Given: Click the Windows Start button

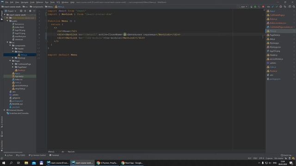Looking at the screenshot, I should pyautogui.click(x=4, y=163).
